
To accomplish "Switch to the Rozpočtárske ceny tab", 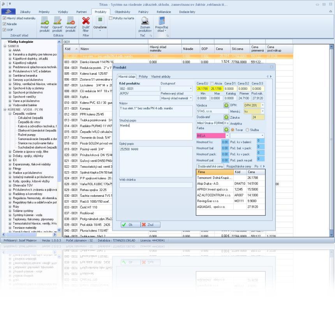I will click(238, 166).
